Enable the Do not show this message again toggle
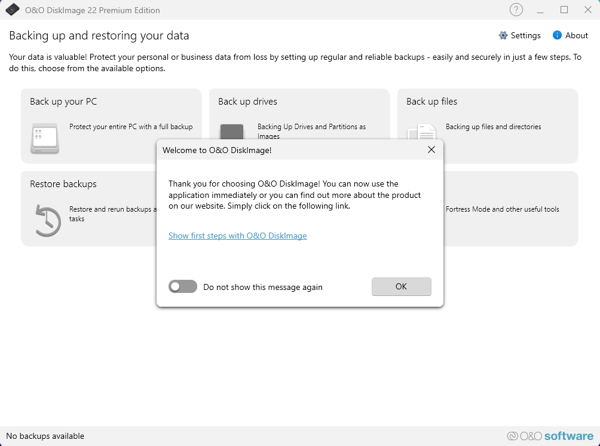This screenshot has height=446, width=600. [183, 287]
